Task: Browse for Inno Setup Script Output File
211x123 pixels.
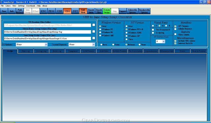Action: (x=94, y=38)
